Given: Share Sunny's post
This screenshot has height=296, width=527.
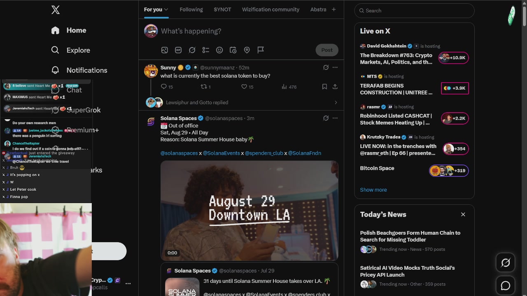Looking at the screenshot, I should pos(335,87).
